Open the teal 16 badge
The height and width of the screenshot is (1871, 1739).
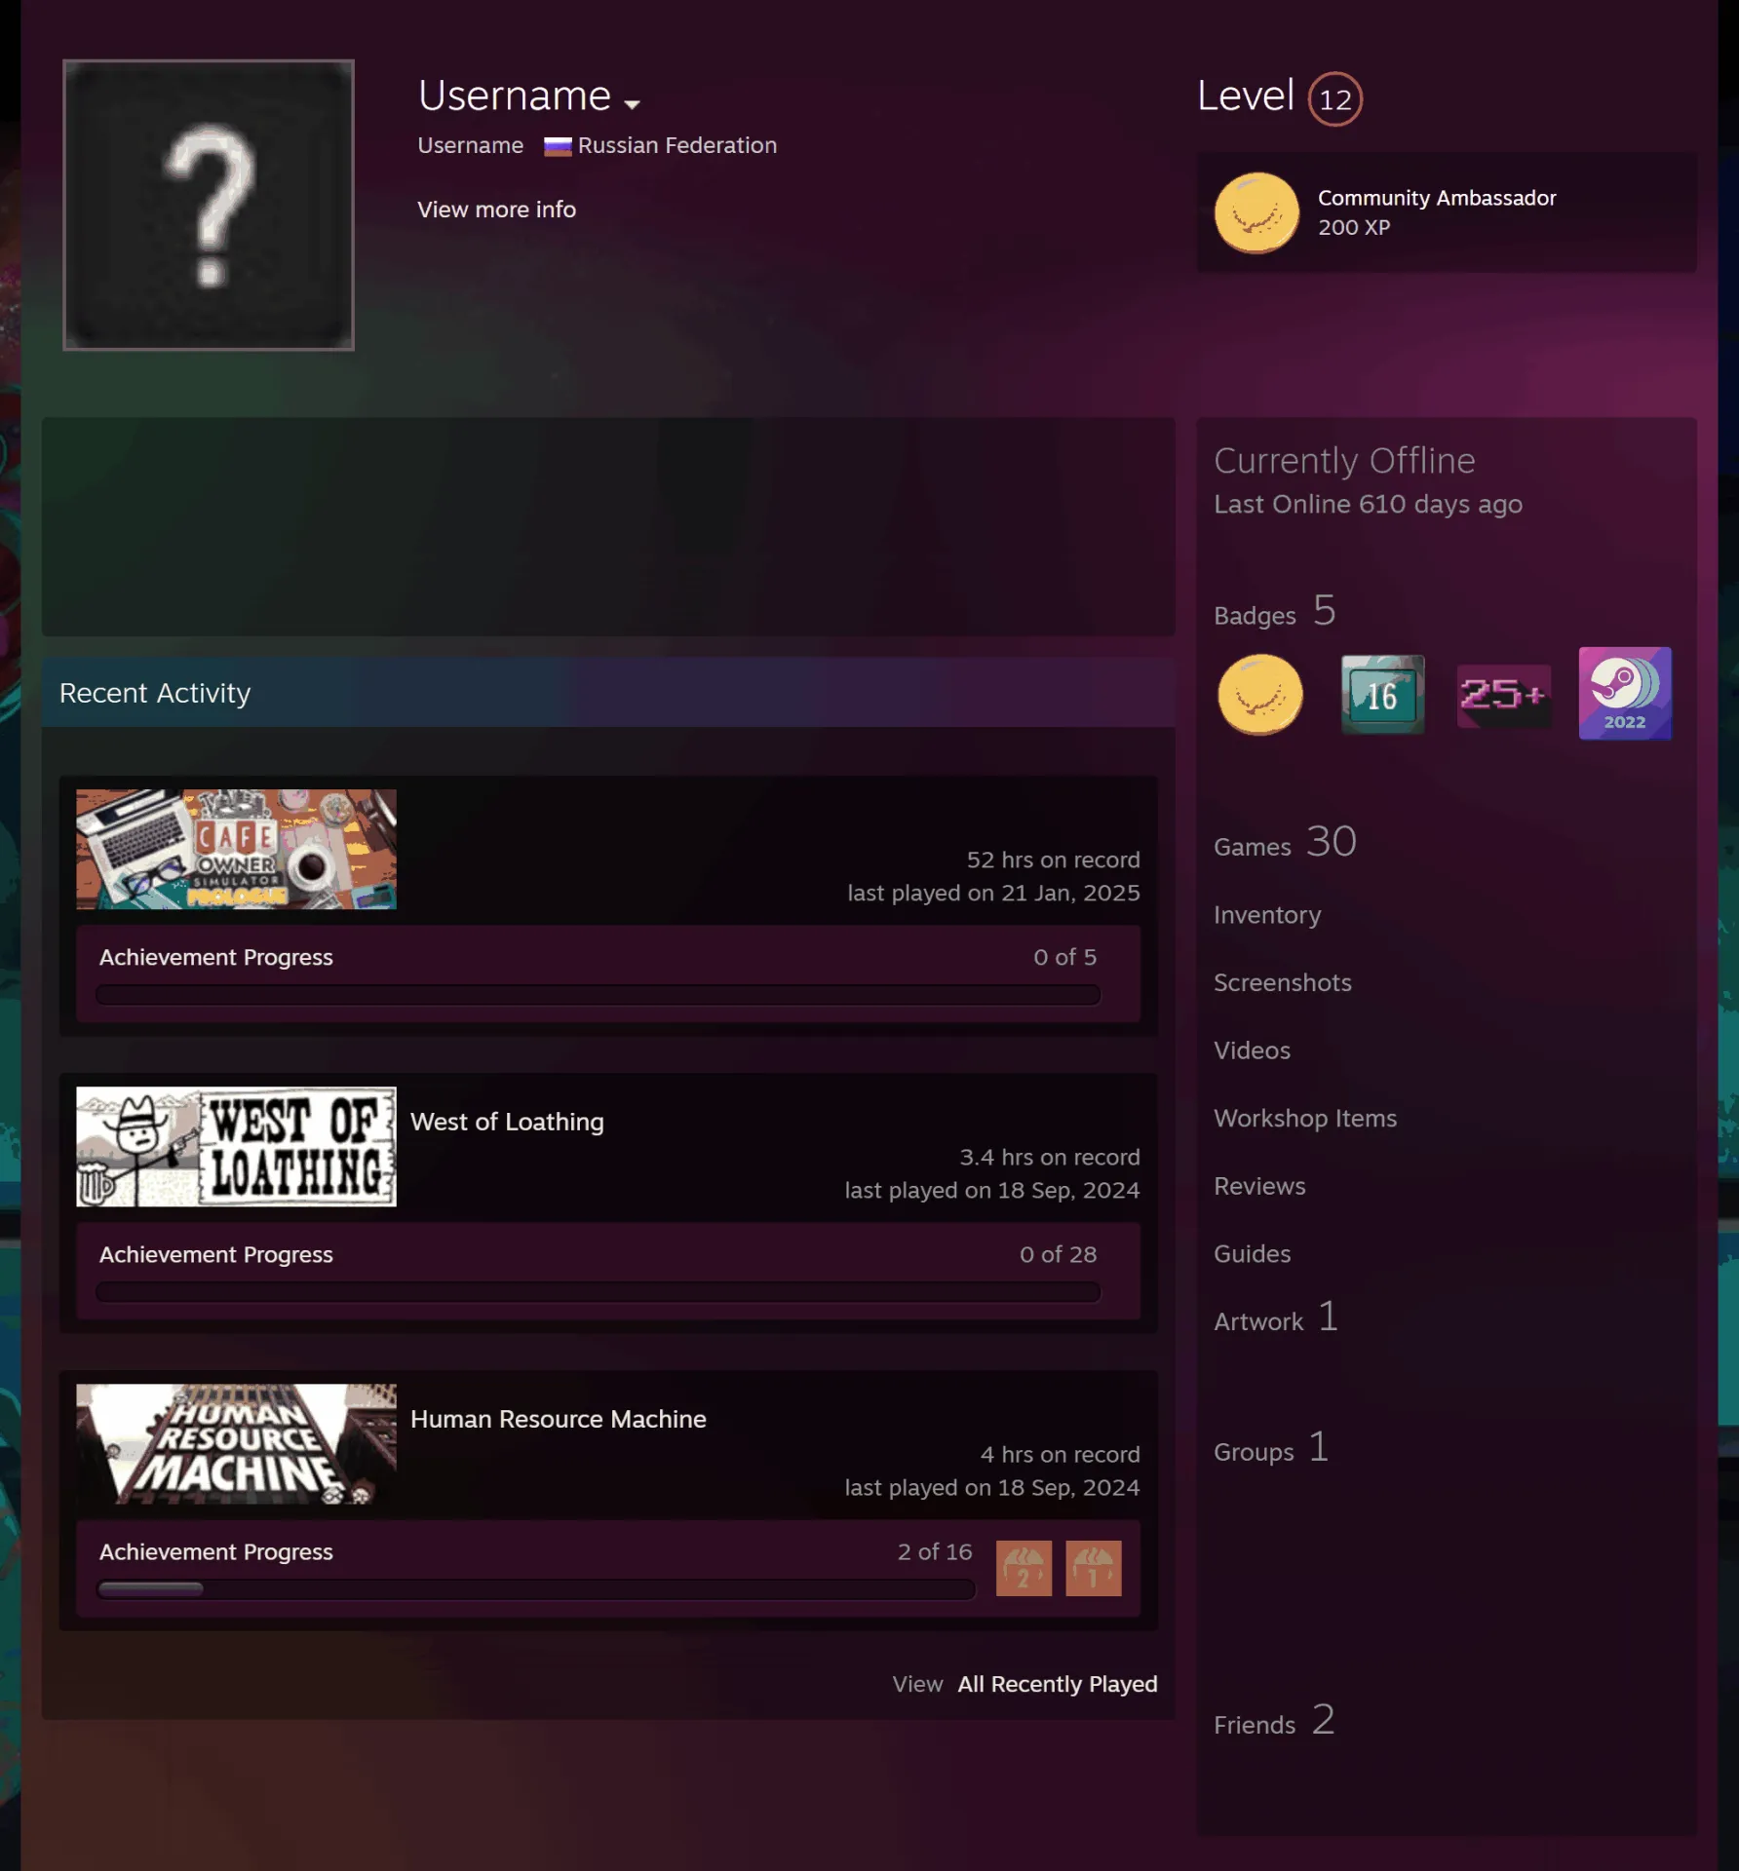[1382, 695]
